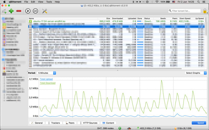Sort by the Peers column header
209x130 pixels.
coord(172,19)
